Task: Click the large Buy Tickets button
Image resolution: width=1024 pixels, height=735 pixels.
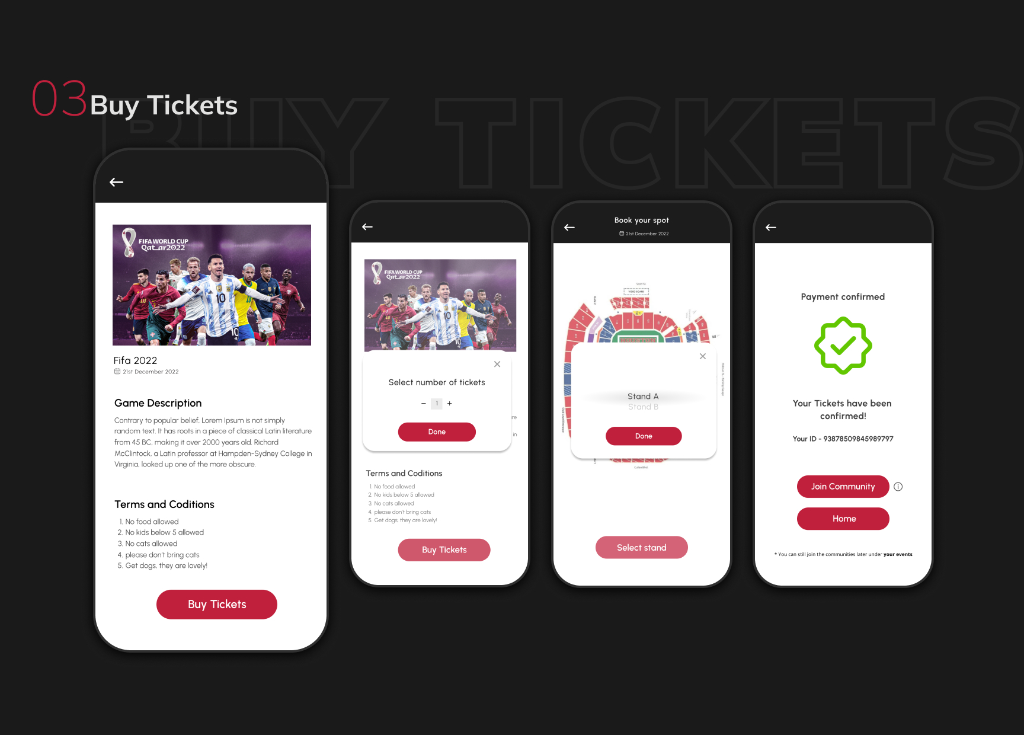Action: (217, 604)
